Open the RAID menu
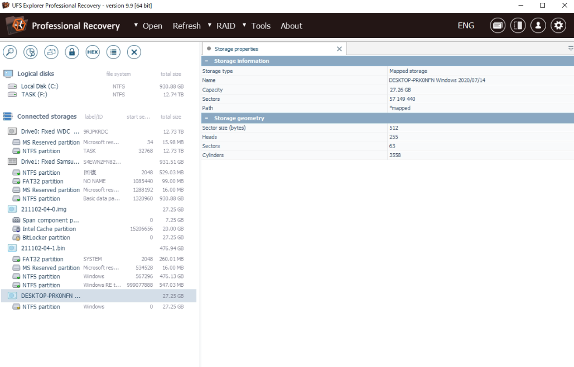 coord(226,26)
